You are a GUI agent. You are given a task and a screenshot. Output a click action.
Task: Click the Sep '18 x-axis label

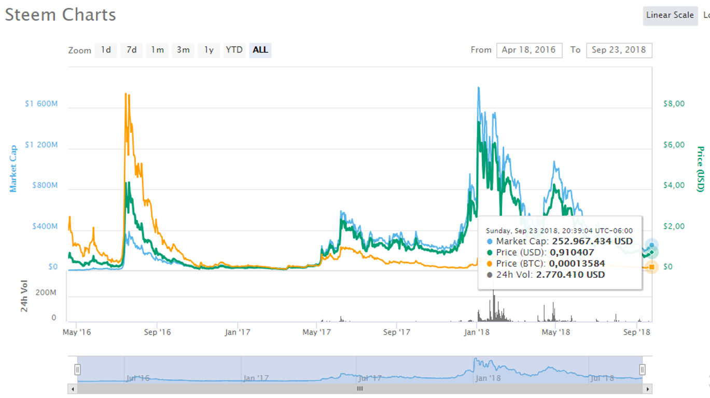pyautogui.click(x=637, y=332)
